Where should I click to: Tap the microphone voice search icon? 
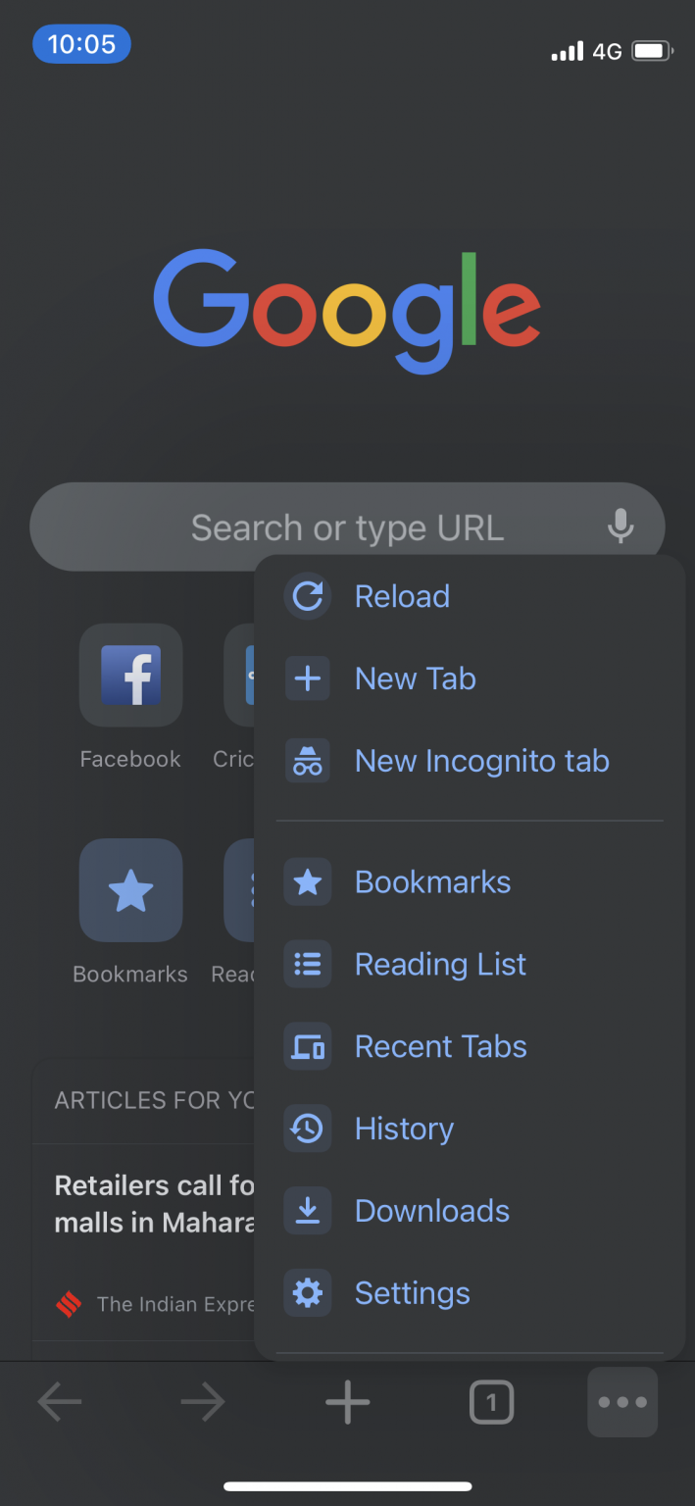pyautogui.click(x=620, y=527)
